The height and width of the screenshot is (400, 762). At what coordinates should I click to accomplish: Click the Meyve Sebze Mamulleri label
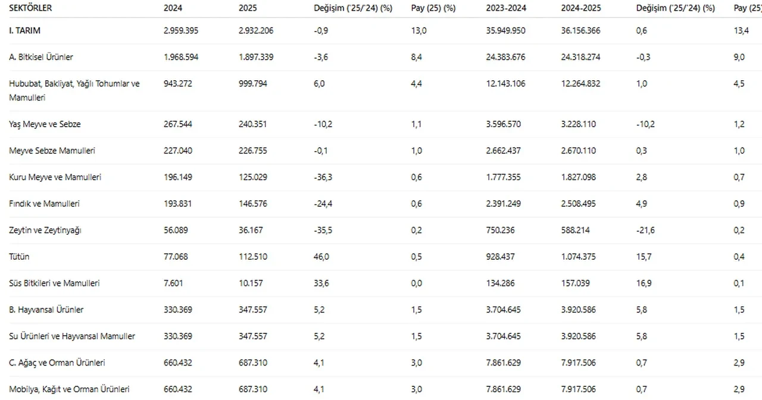(x=52, y=151)
